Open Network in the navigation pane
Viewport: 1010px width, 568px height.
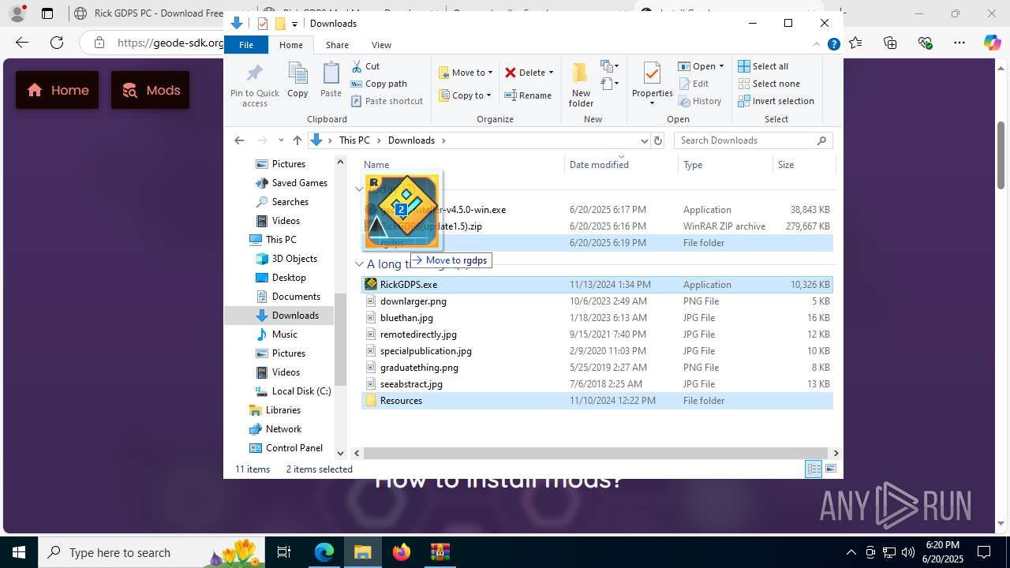(x=275, y=429)
